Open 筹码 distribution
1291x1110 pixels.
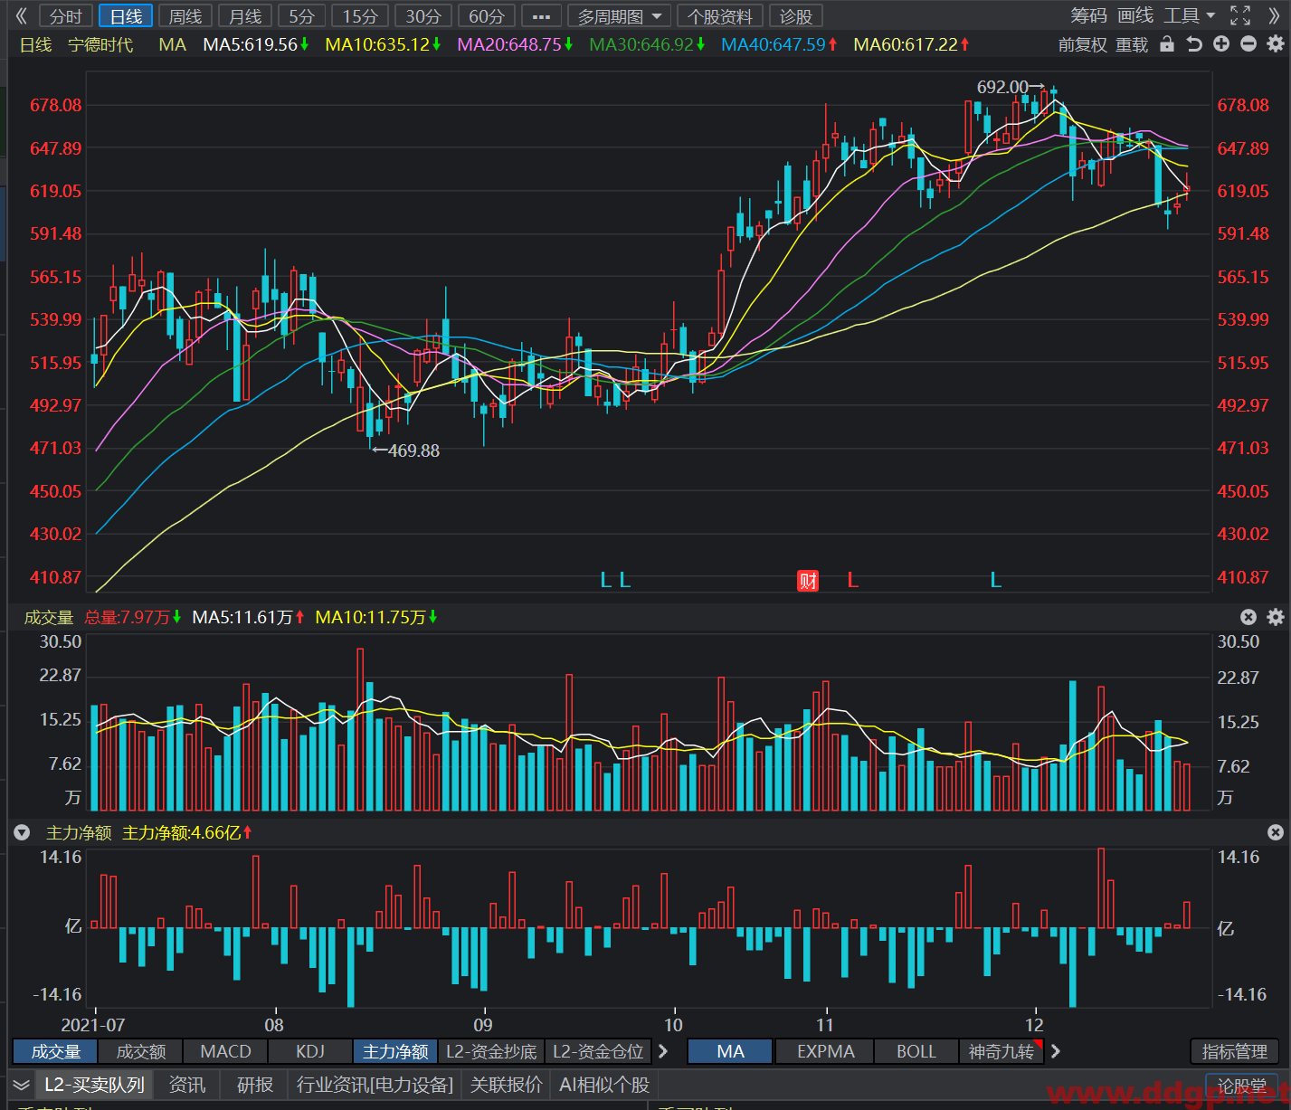[1088, 15]
